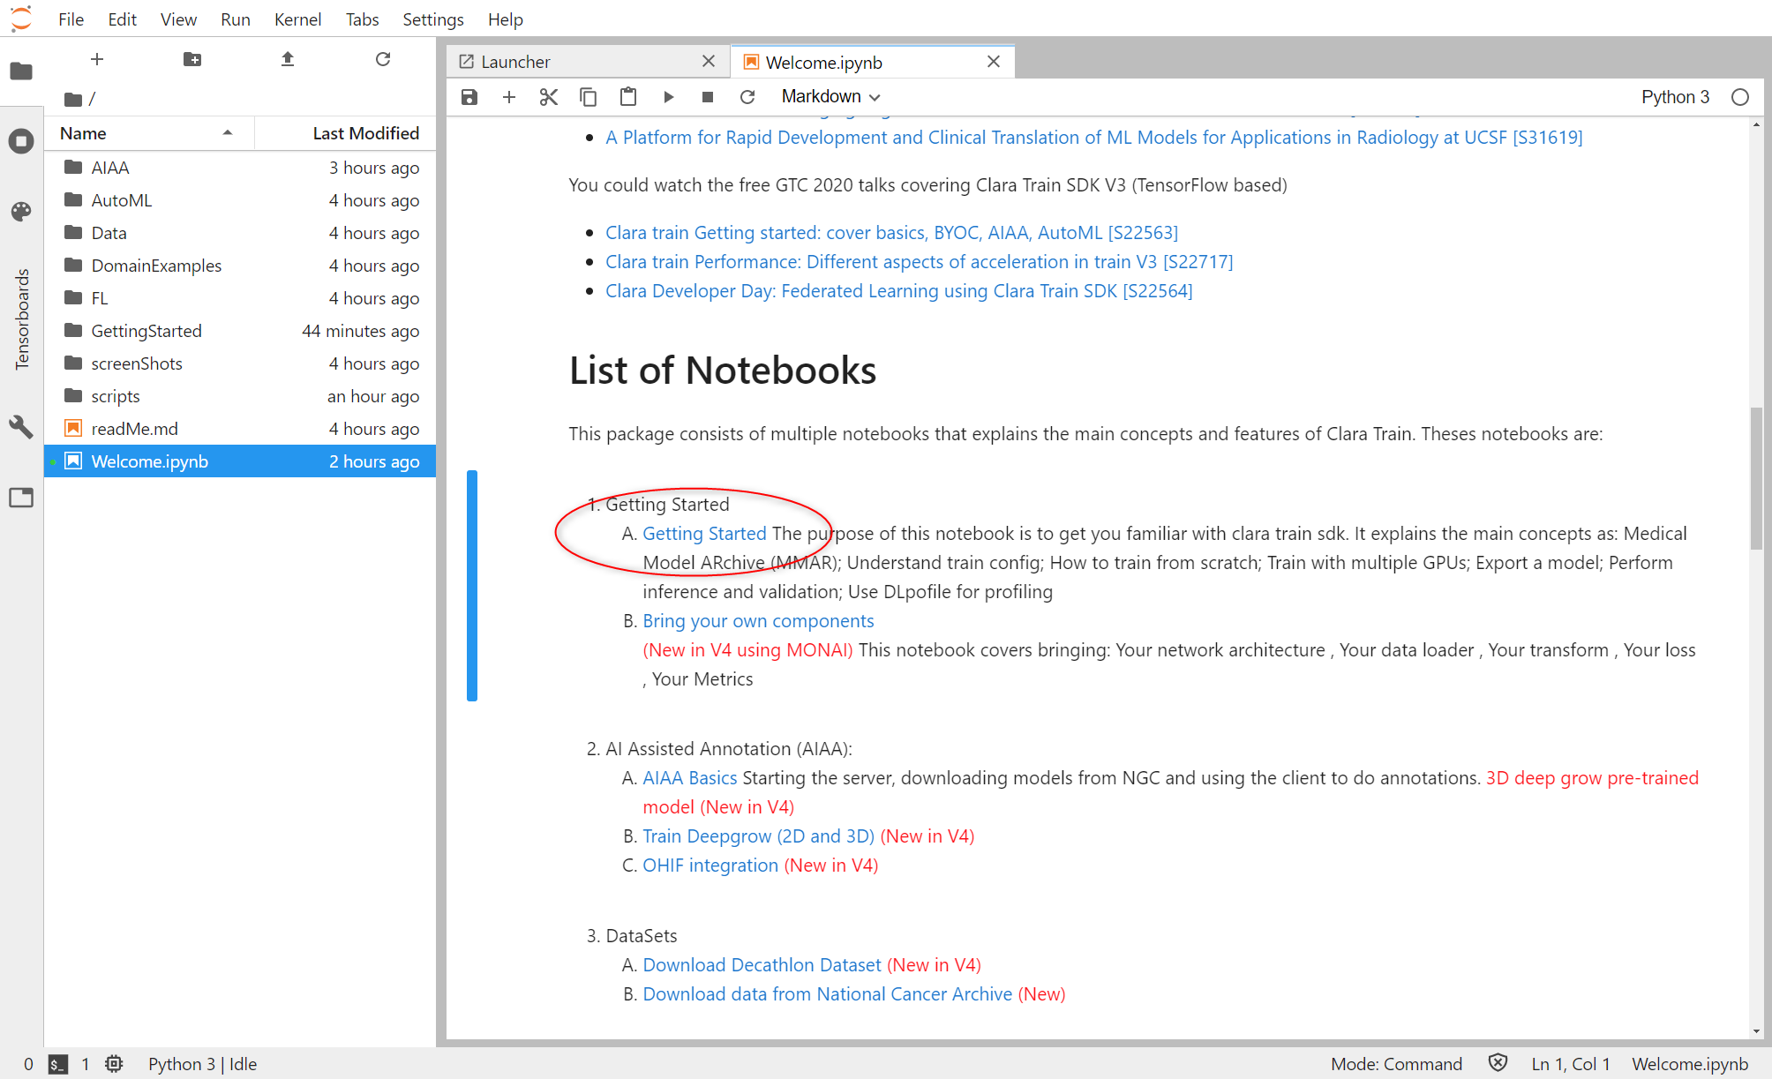Create a new folder in the file browser
Viewport: 1772px width, 1079px height.
pyautogui.click(x=192, y=59)
